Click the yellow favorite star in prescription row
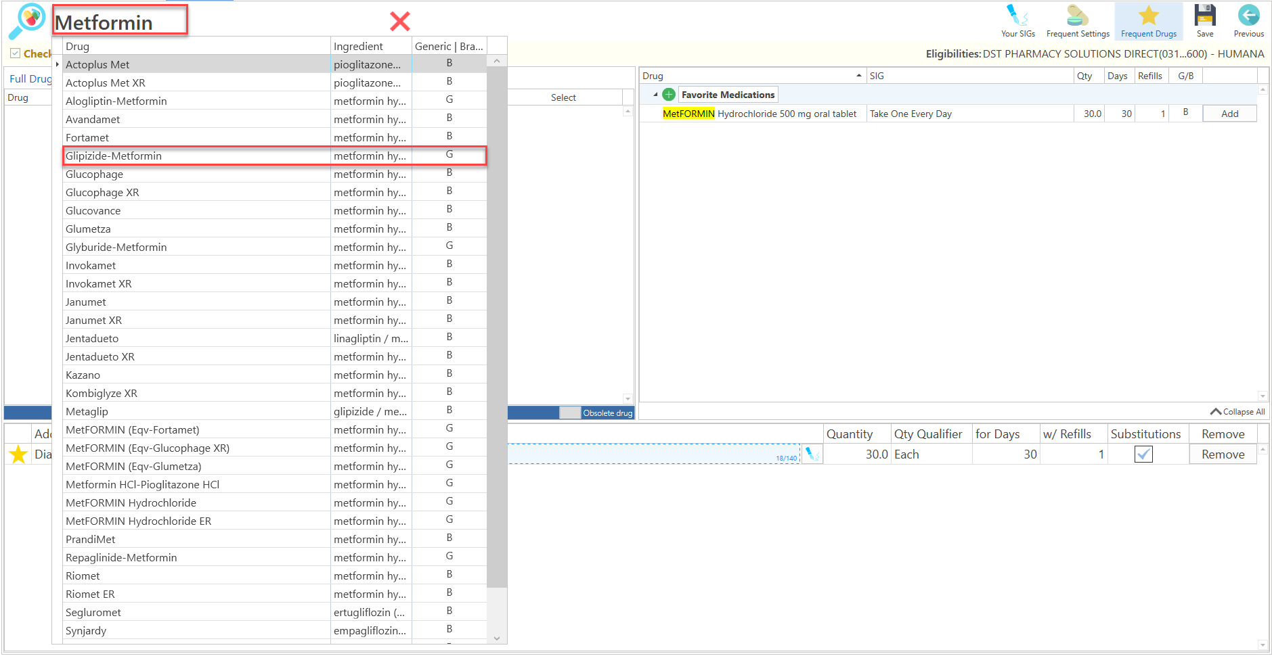 (18, 454)
